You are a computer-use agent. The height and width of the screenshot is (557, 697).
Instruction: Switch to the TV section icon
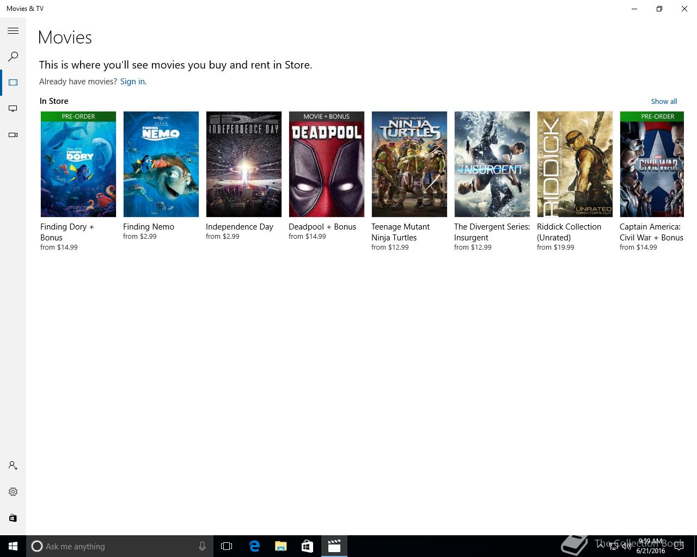(13, 109)
